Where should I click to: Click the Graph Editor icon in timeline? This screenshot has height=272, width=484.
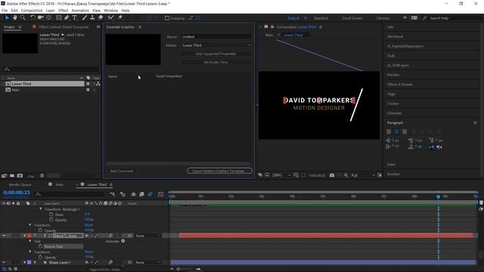pyautogui.click(x=160, y=194)
